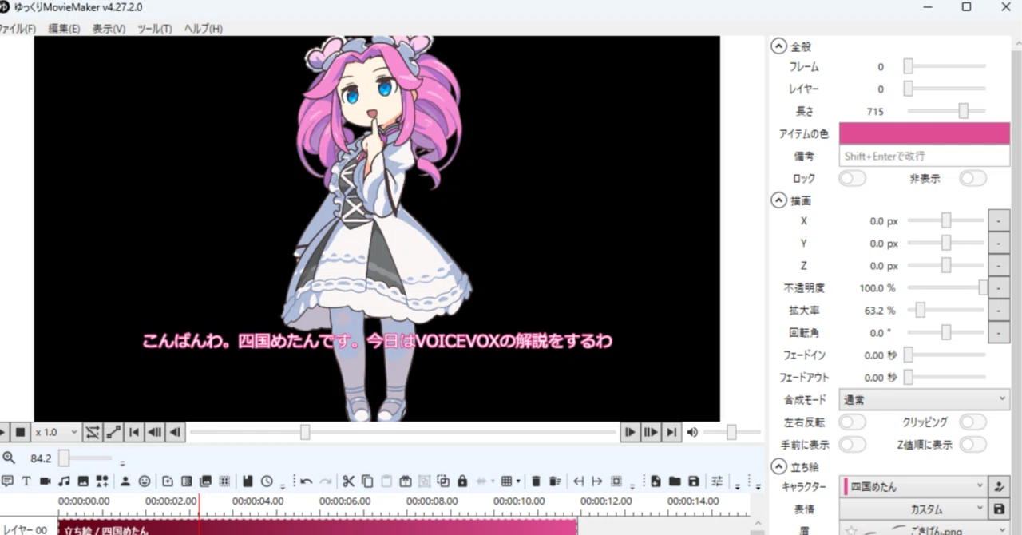Screen dimensions: 1022x535
Task: Open the ヘルプ(H) menu
Action: tap(203, 29)
